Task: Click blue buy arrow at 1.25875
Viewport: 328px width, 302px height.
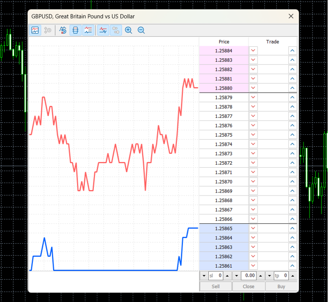Action: (292, 135)
